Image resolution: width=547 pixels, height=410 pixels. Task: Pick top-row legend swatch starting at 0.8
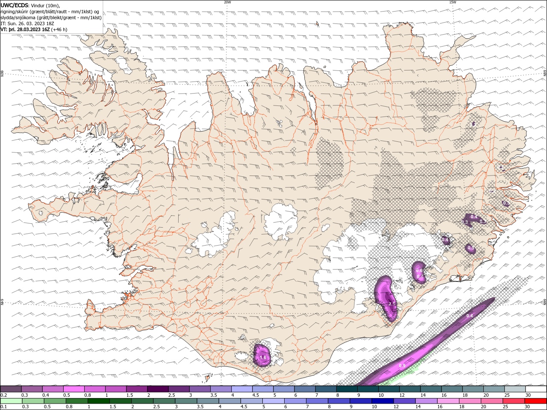pyautogui.click(x=94, y=389)
